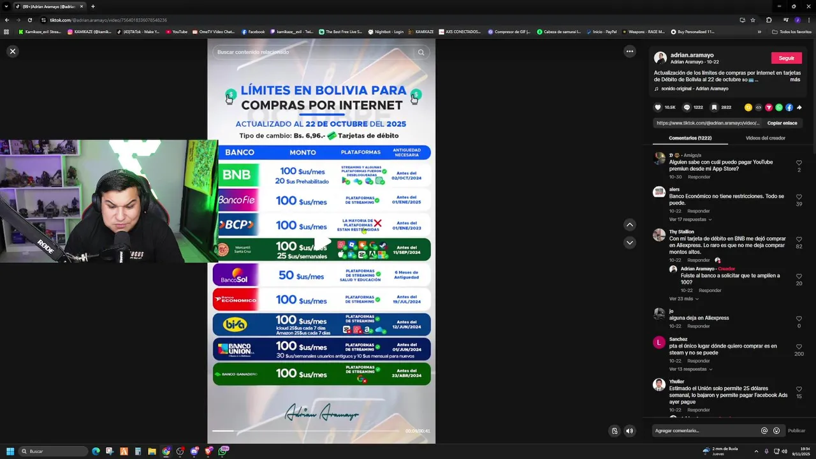Click the auto-scroll icon beside volume

(x=615, y=431)
